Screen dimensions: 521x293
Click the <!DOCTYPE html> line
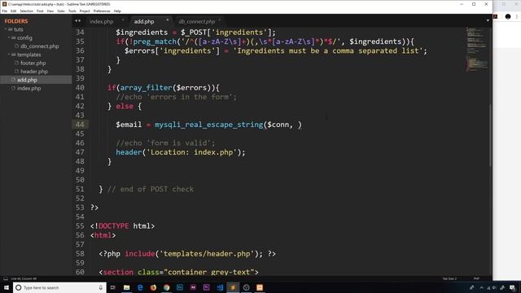point(122,226)
